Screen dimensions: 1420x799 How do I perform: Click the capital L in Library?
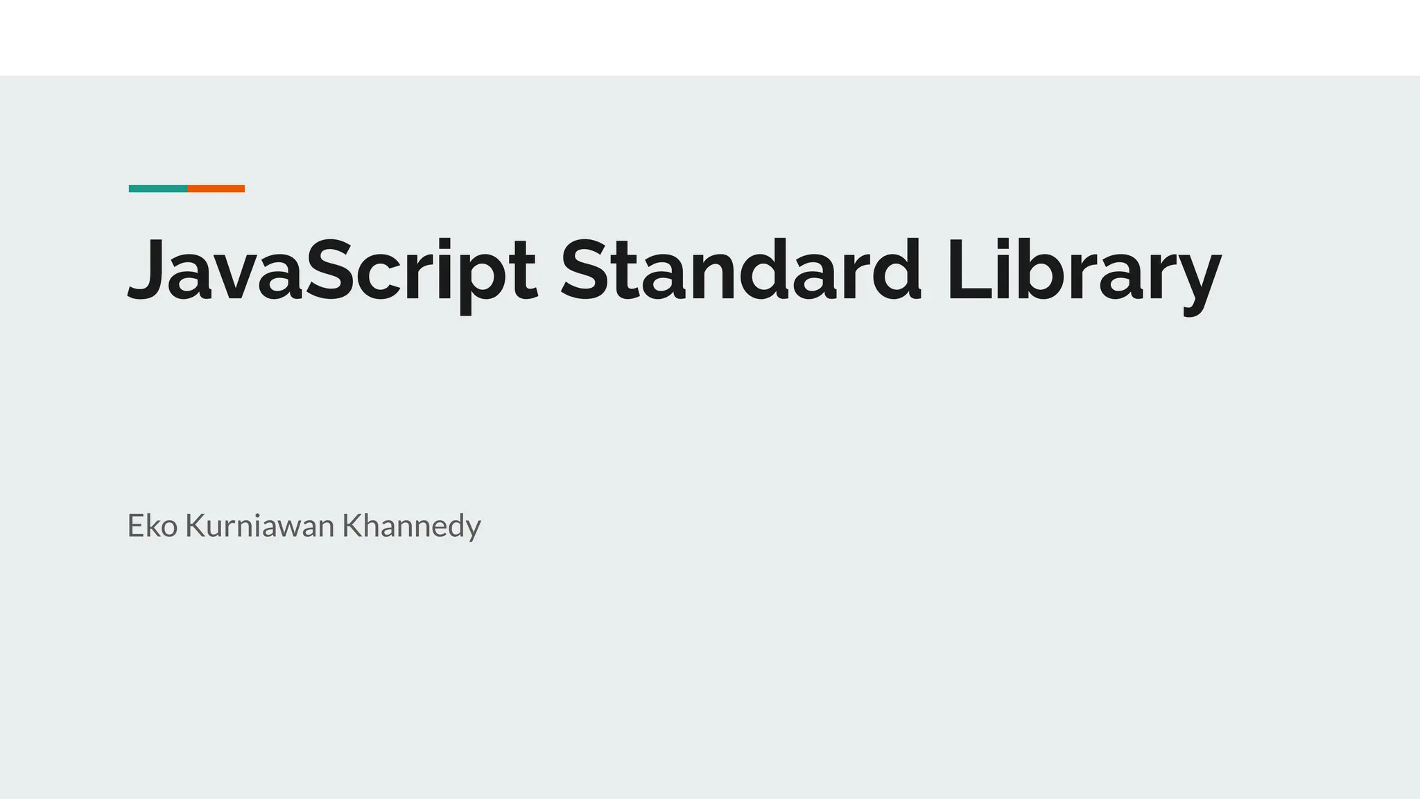point(969,269)
